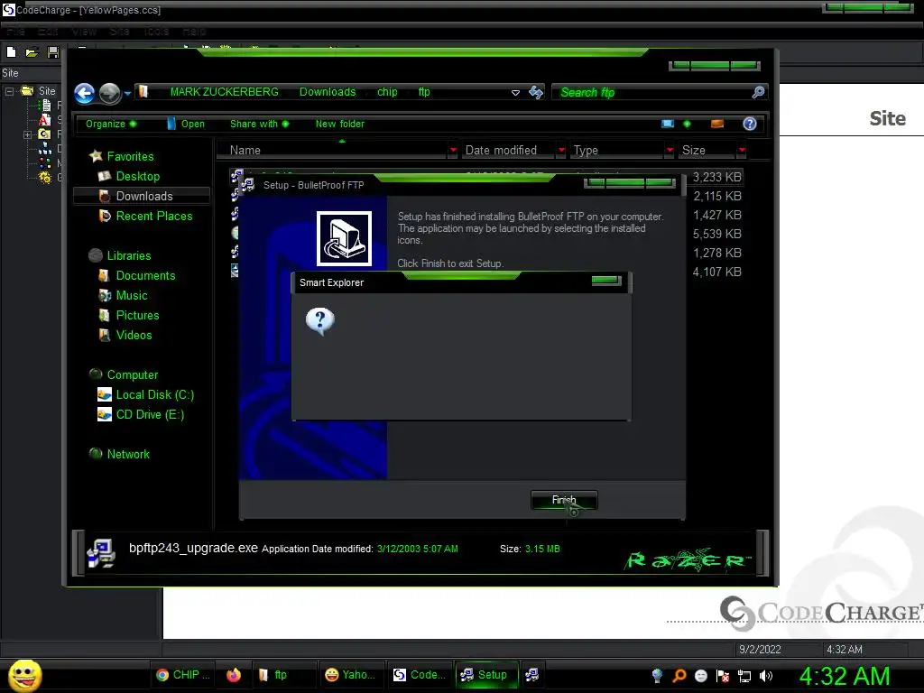Click the smiley Start button on taskbar

coord(24,675)
